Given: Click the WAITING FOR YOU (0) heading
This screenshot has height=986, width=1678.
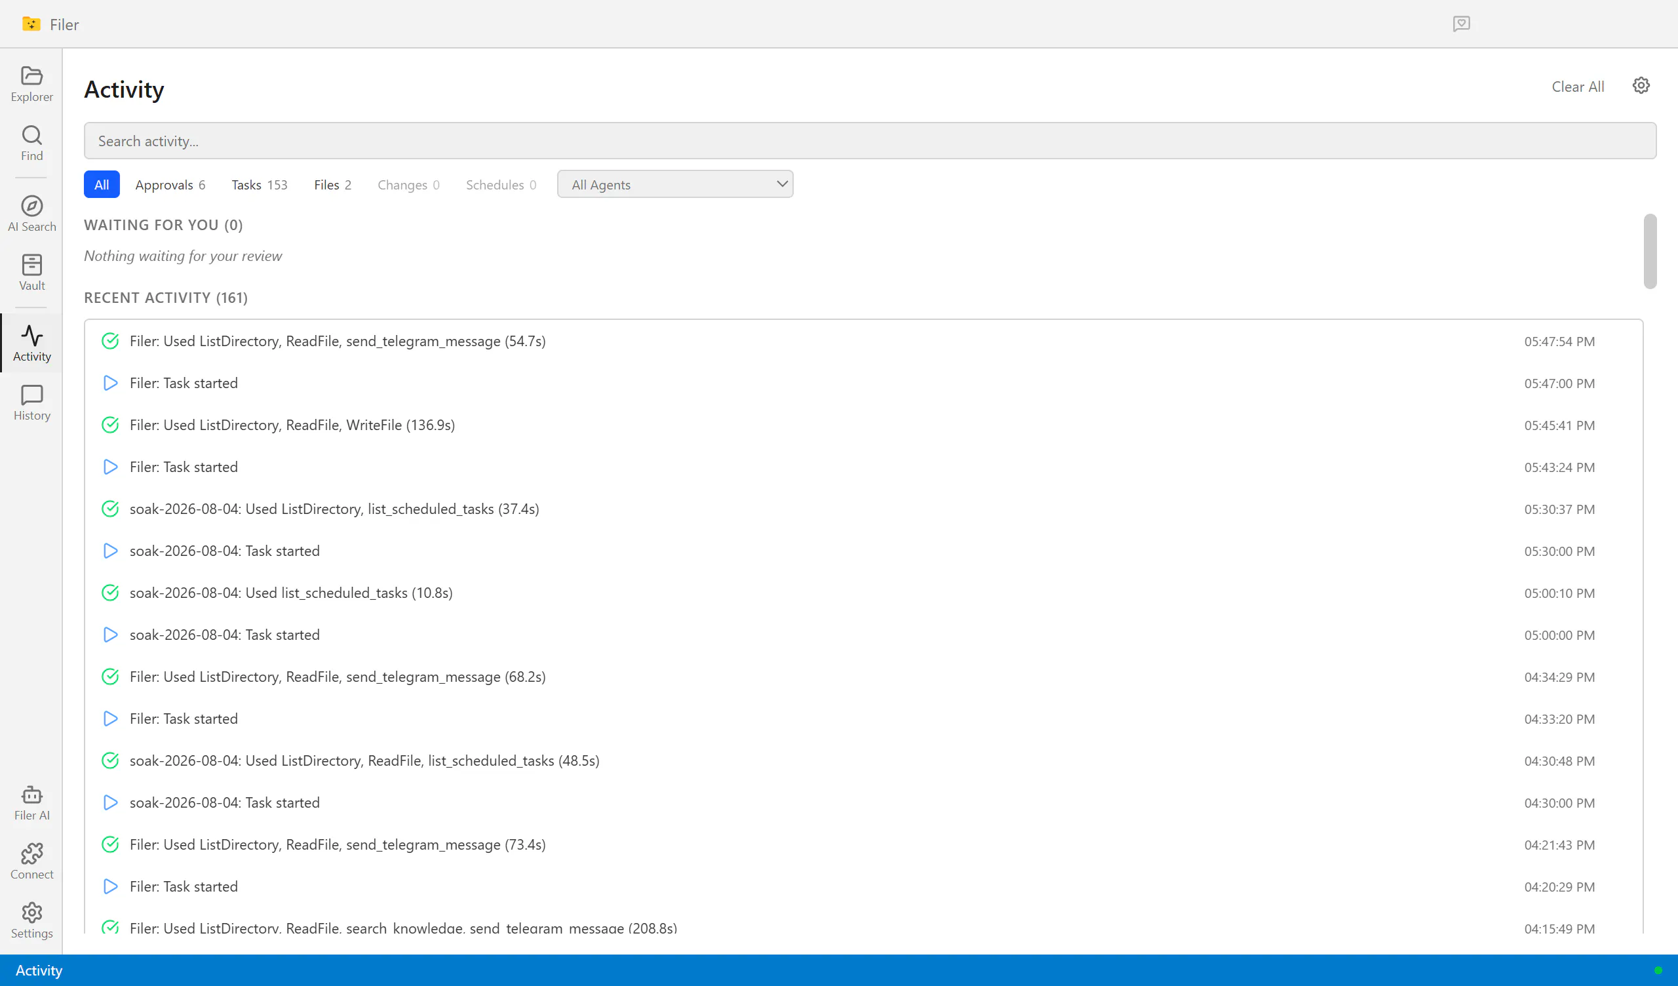Looking at the screenshot, I should 163,225.
